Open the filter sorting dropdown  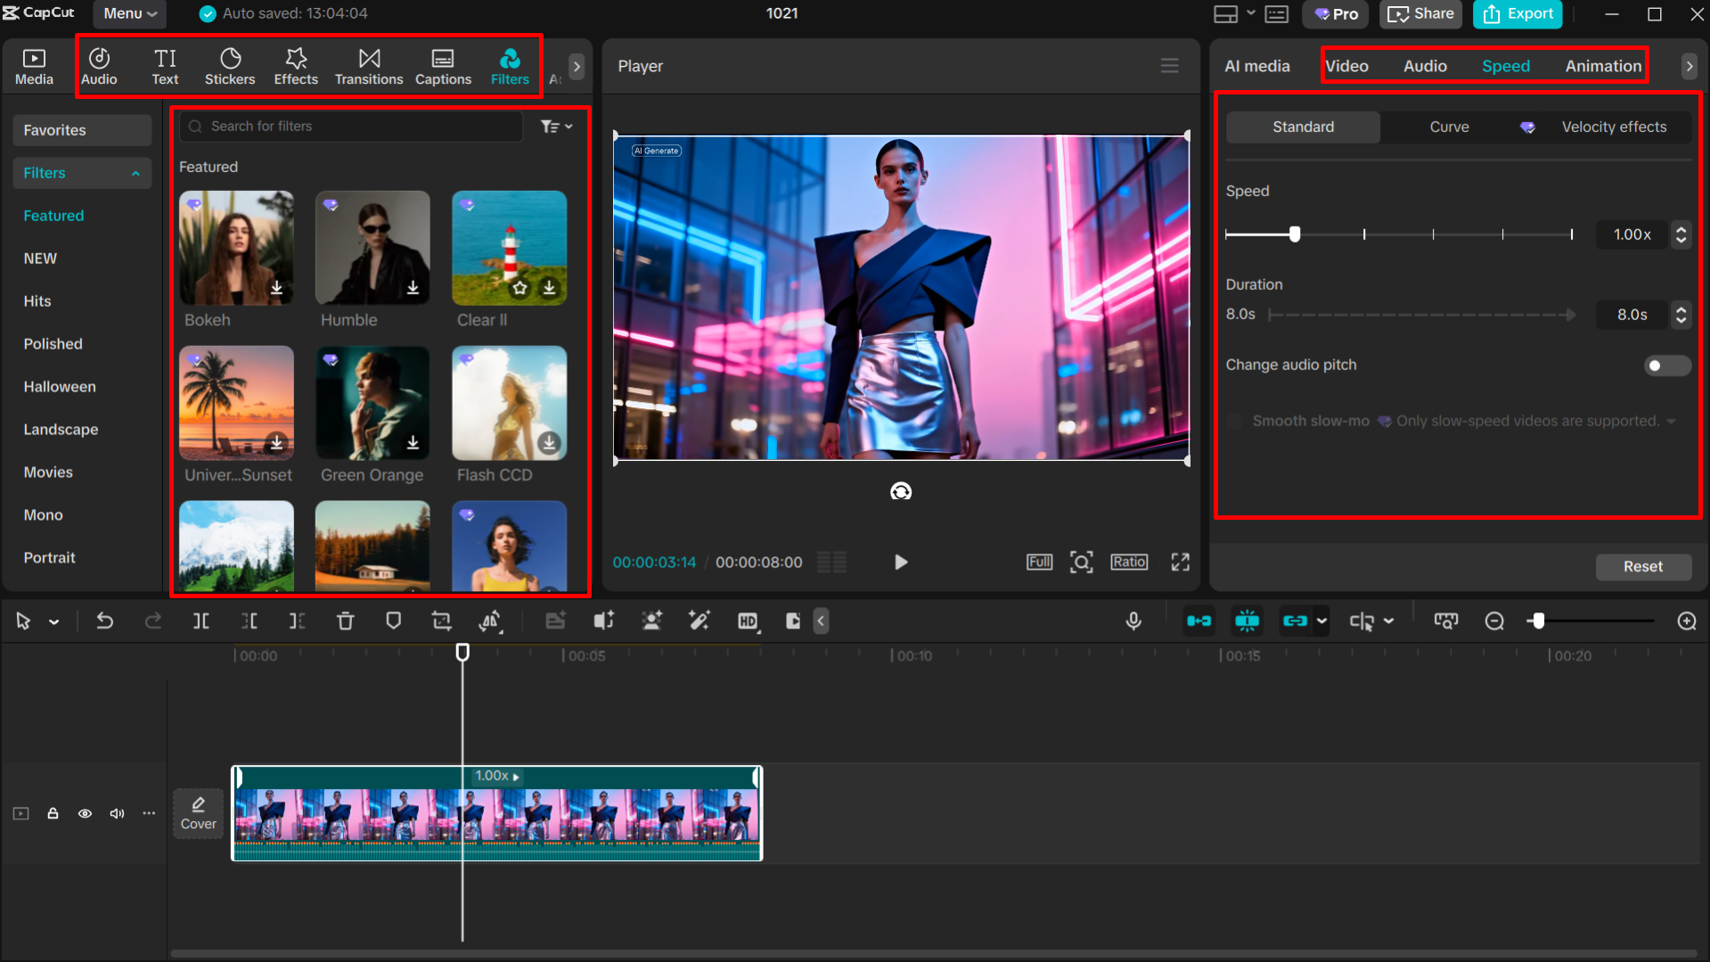click(556, 126)
